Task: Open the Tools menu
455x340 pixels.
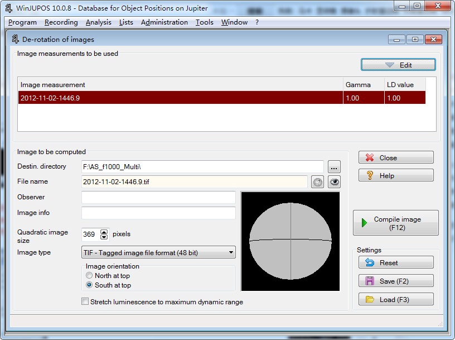Action: [204, 22]
